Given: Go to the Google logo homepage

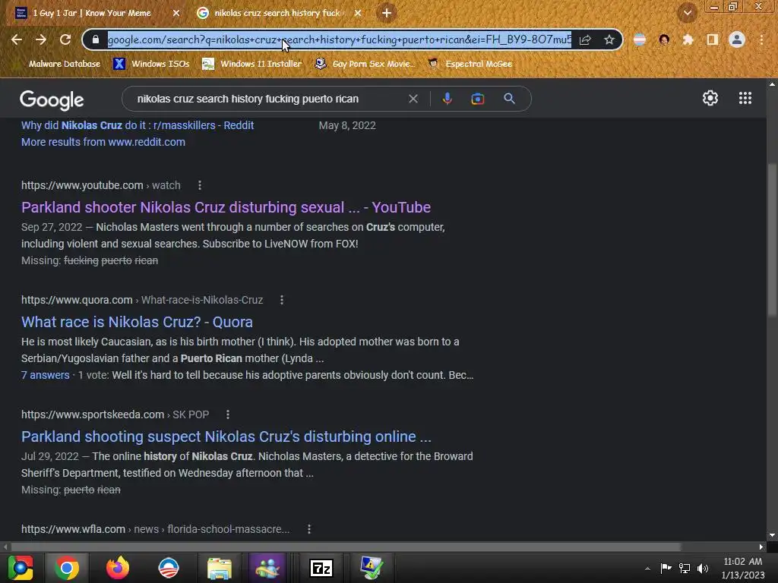Looking at the screenshot, I should (52, 100).
